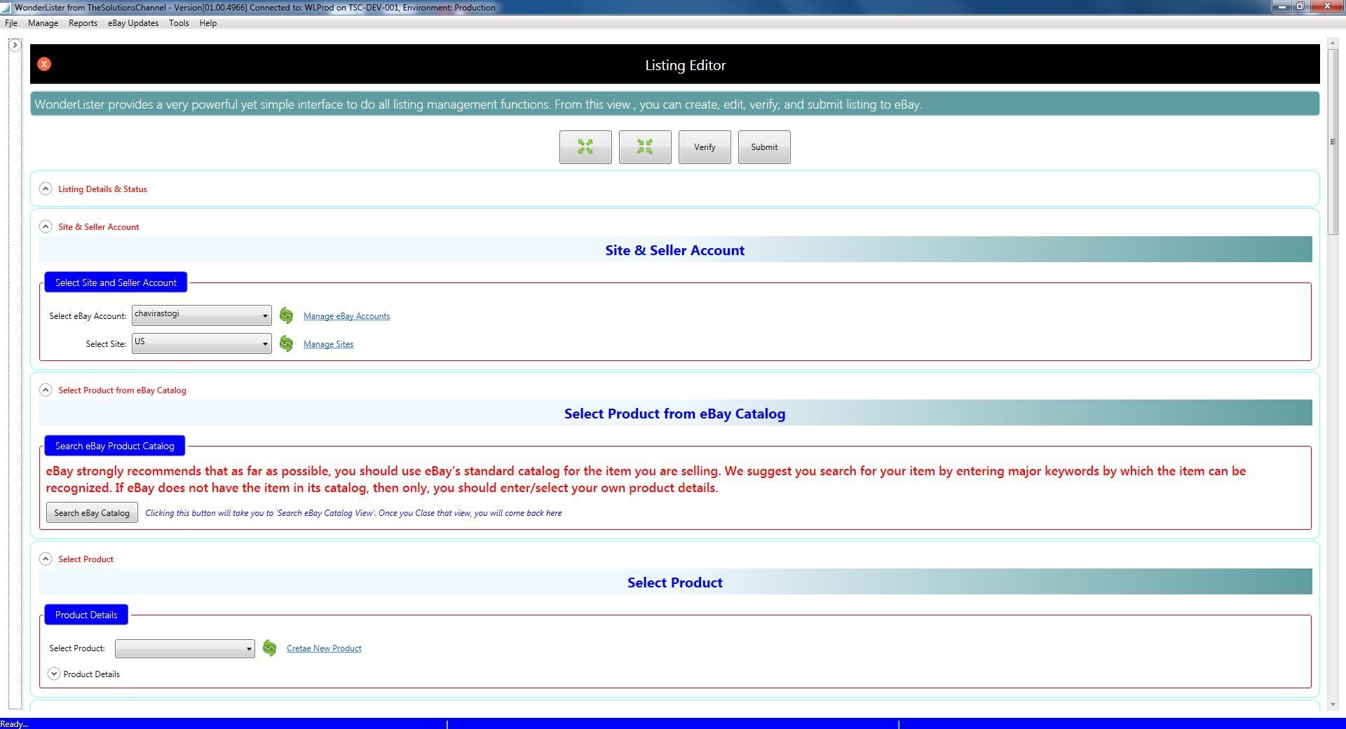1346x729 pixels.
Task: Click the WonderLister app icon in title bar
Action: click(x=6, y=8)
